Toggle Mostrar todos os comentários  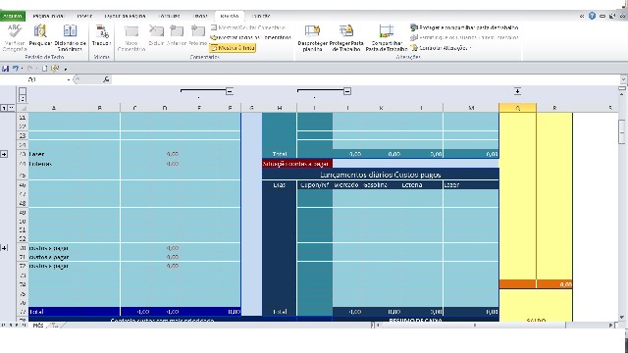[x=251, y=37]
